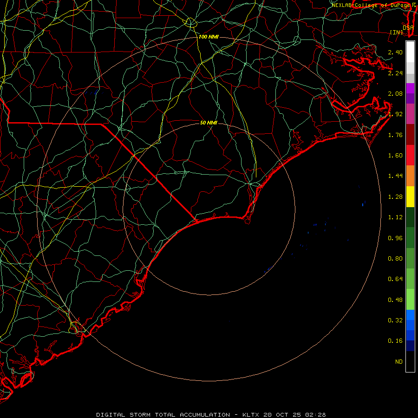This screenshot has height=418, width=418.
Task: Click the '50 NMI' range ring label
Action: pyautogui.click(x=209, y=123)
